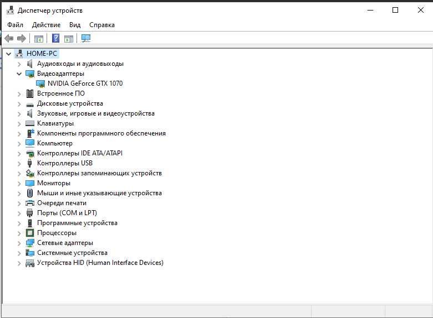The image size is (433, 318).
Task: Click the Контроллеры запоминающих устройств icon
Action: coord(30,173)
